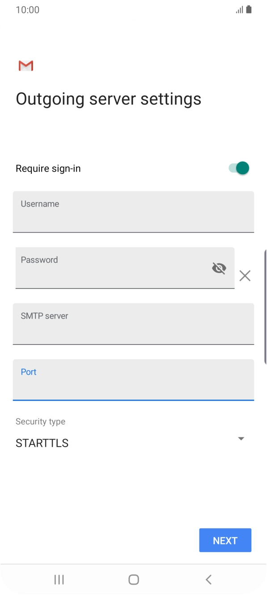
Task: Tap the battery status icon
Action: tap(249, 9)
